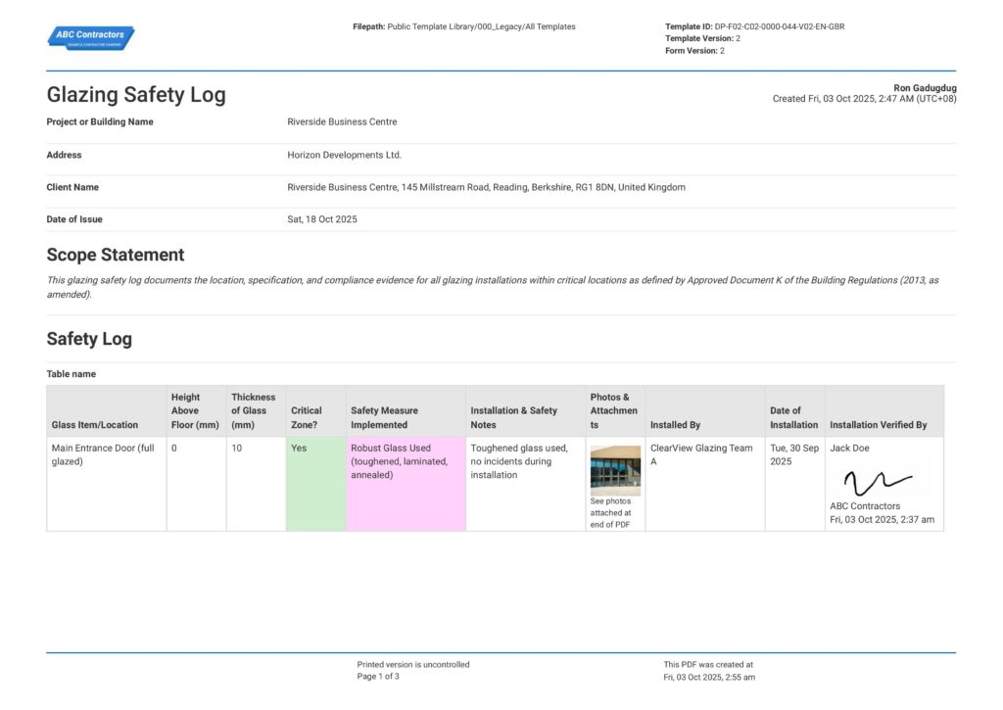The height and width of the screenshot is (710, 1003).
Task: Click the Table name label
Action: tap(71, 373)
